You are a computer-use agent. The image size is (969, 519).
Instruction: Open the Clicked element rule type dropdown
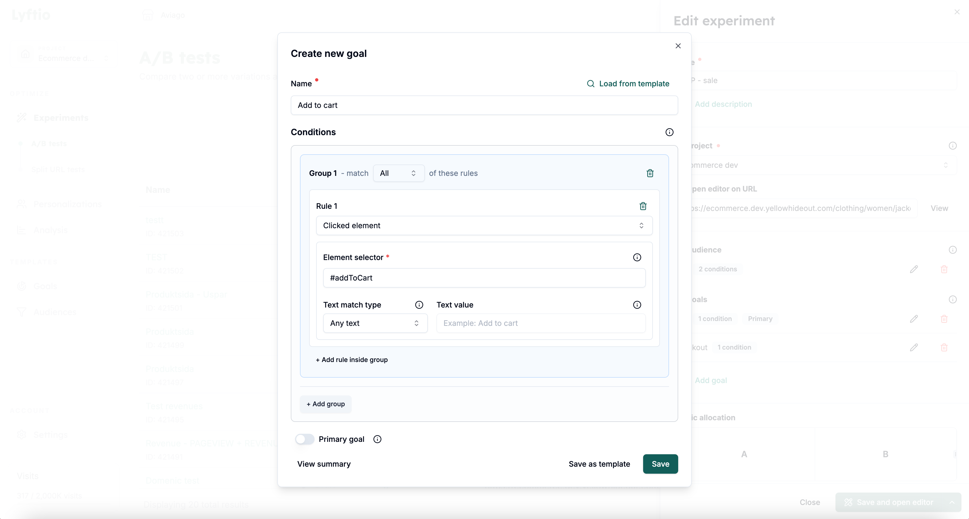coord(484,226)
